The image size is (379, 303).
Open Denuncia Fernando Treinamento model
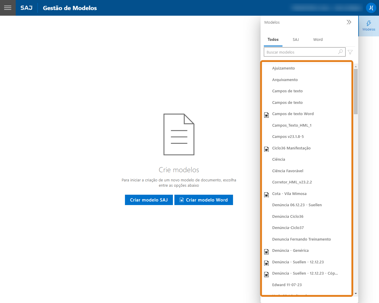(301, 239)
